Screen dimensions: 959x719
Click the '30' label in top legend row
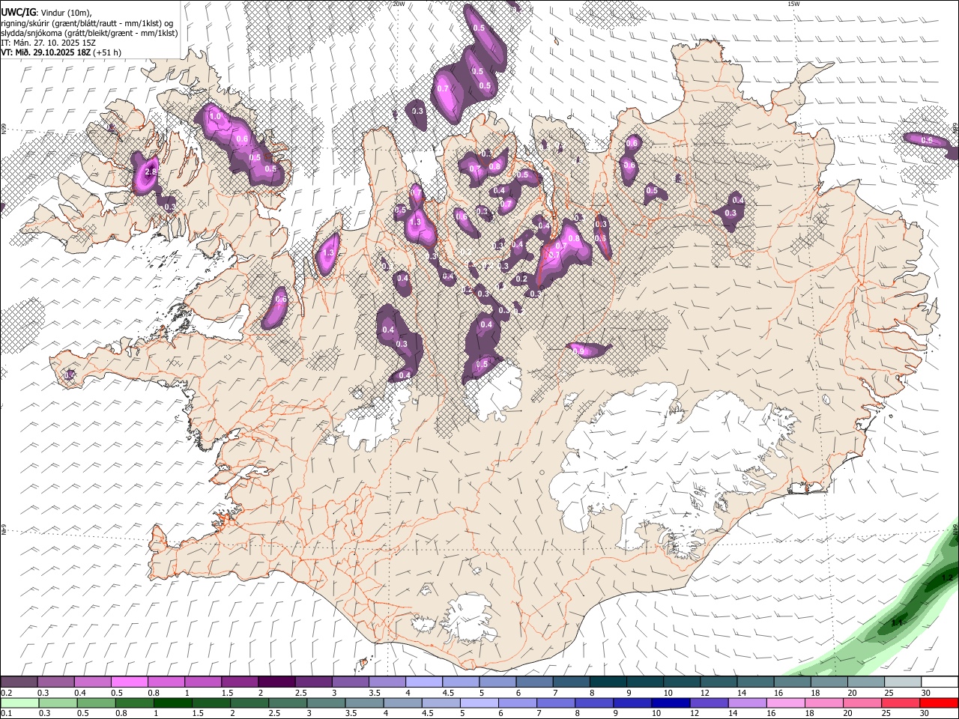click(926, 693)
